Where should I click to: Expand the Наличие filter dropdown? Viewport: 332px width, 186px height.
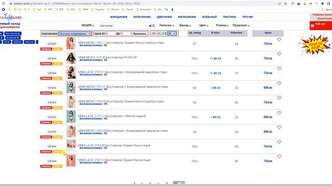(167, 25)
